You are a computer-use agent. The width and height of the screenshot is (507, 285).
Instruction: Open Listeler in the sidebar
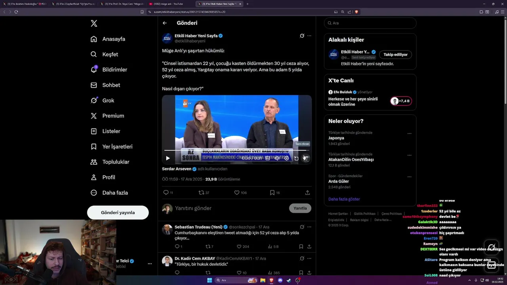tap(105, 131)
